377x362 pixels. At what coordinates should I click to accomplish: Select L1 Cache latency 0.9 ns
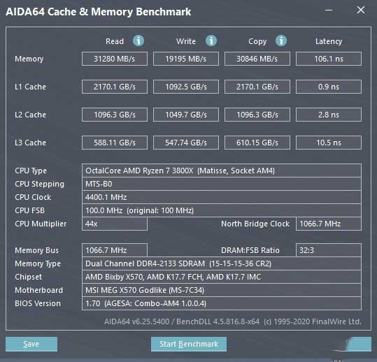pyautogui.click(x=329, y=87)
